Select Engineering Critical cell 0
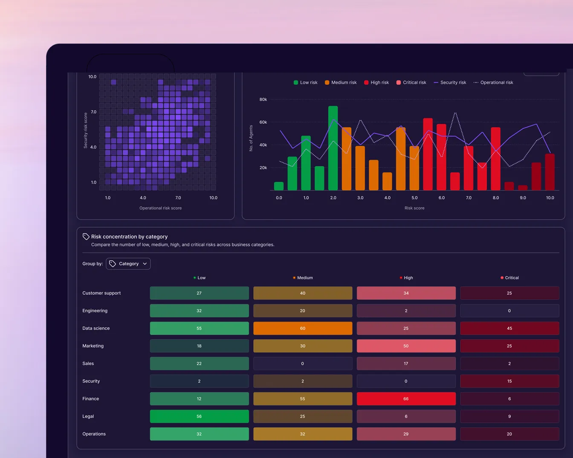The height and width of the screenshot is (458, 573). click(509, 310)
